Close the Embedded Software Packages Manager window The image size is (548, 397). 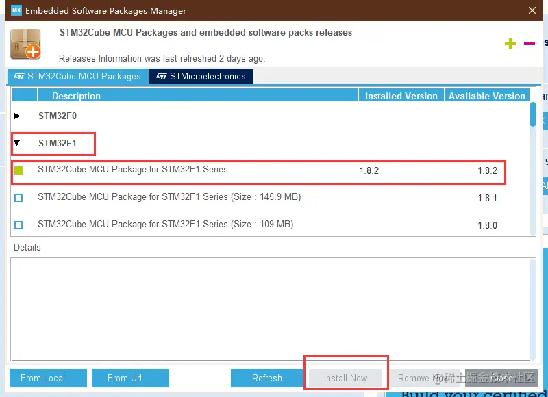(532, 10)
